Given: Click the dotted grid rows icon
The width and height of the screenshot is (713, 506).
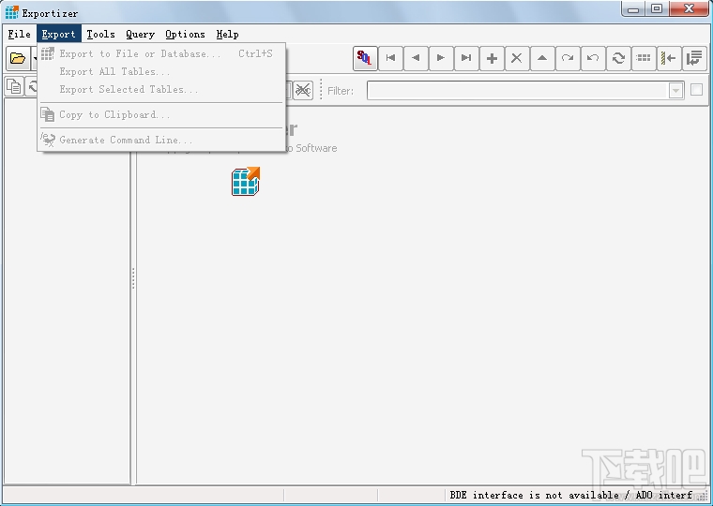Looking at the screenshot, I should (644, 58).
